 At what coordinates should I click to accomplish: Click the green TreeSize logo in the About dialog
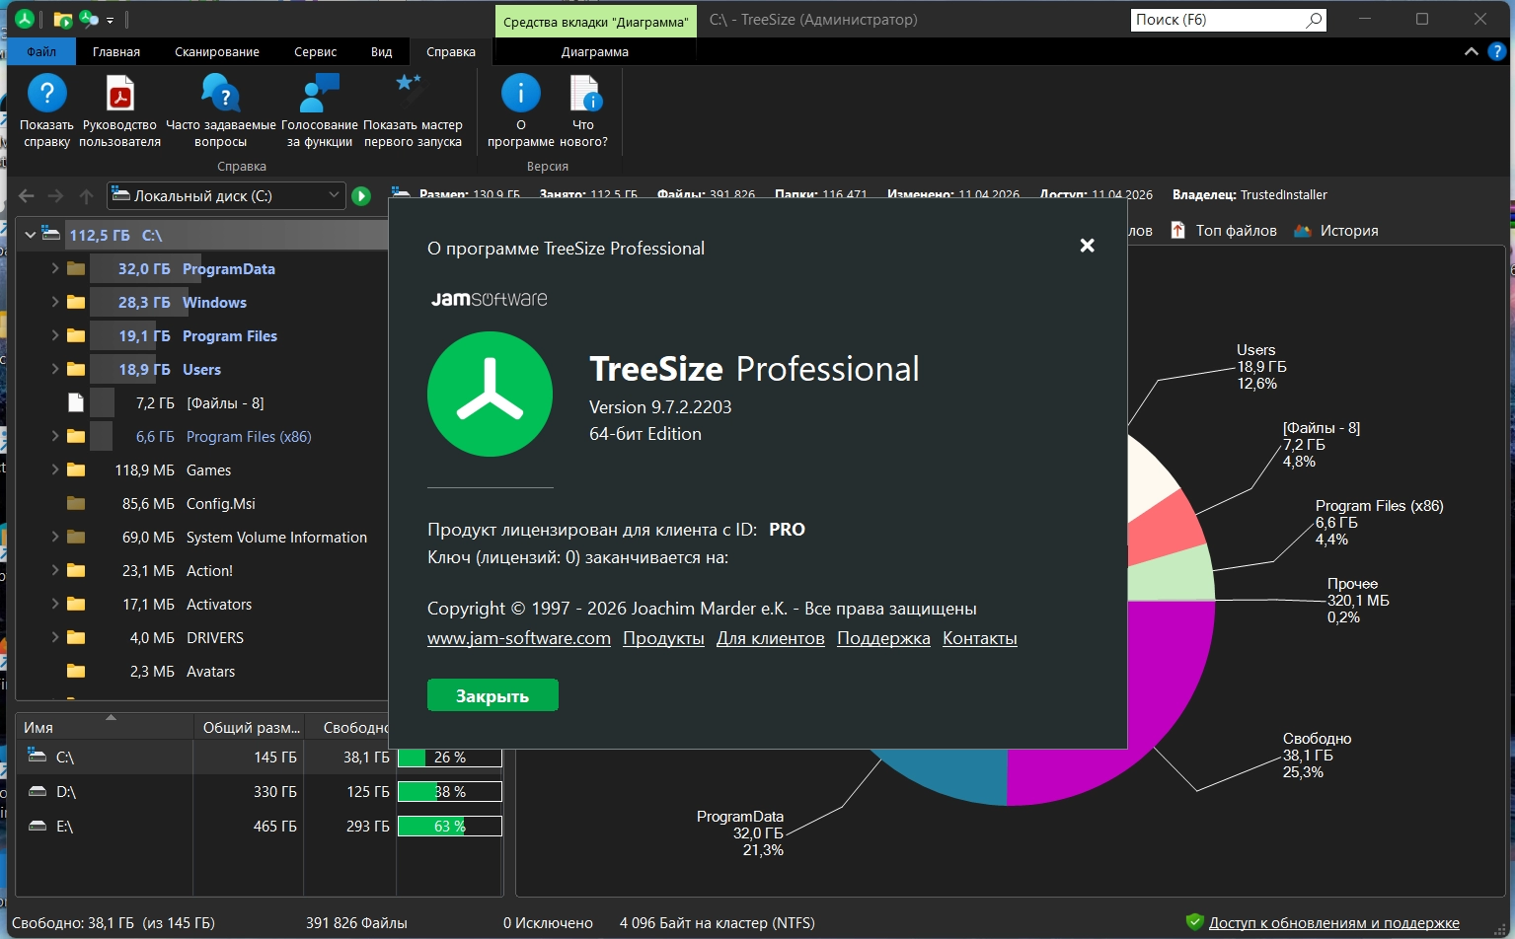click(x=490, y=394)
